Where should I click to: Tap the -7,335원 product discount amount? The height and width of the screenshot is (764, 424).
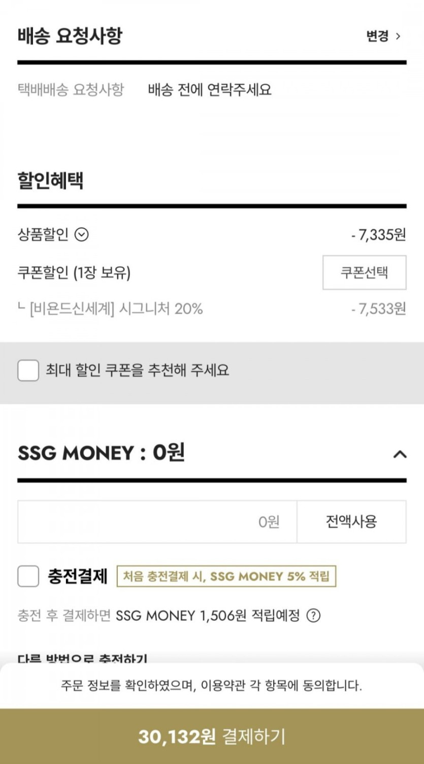point(378,235)
